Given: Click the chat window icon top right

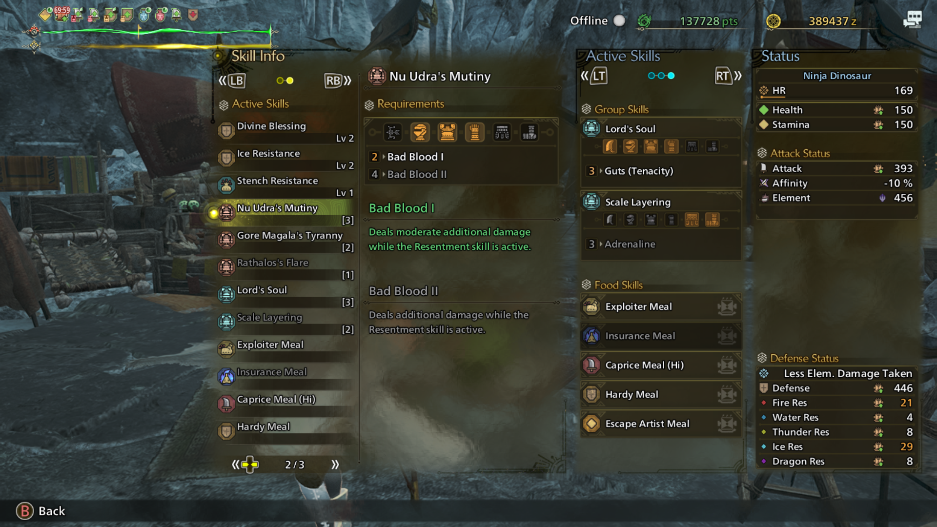Looking at the screenshot, I should [x=912, y=20].
